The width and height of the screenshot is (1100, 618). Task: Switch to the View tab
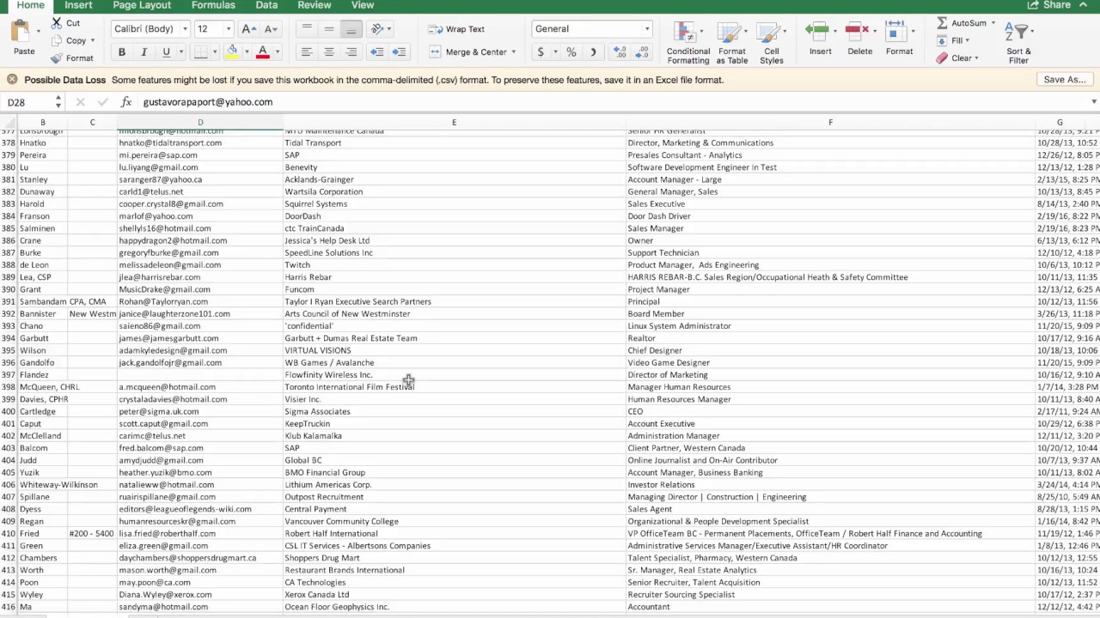(x=363, y=5)
